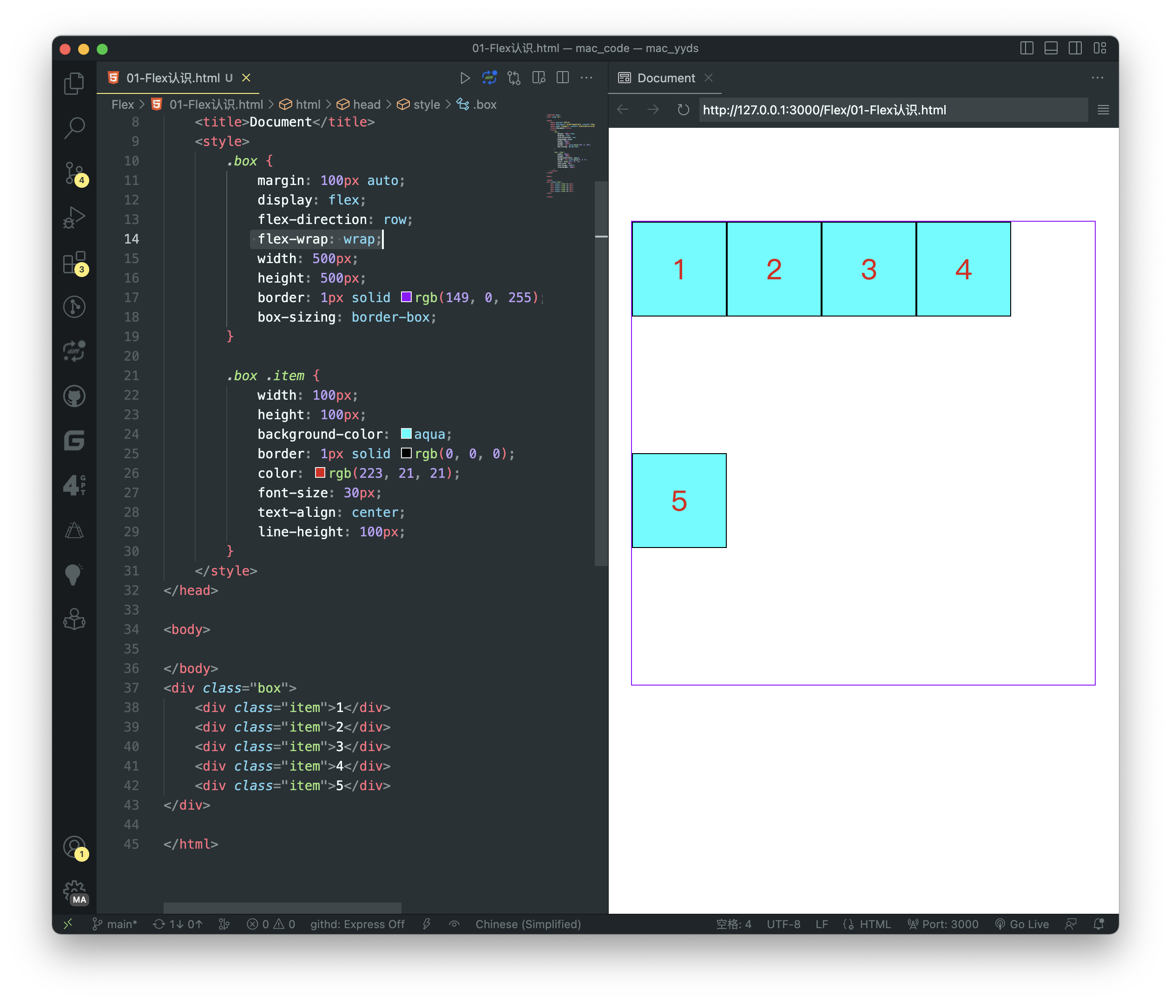Open errors and warnings 0 0 indicator
Image resolution: width=1171 pixels, height=1003 pixels.
coord(271,924)
